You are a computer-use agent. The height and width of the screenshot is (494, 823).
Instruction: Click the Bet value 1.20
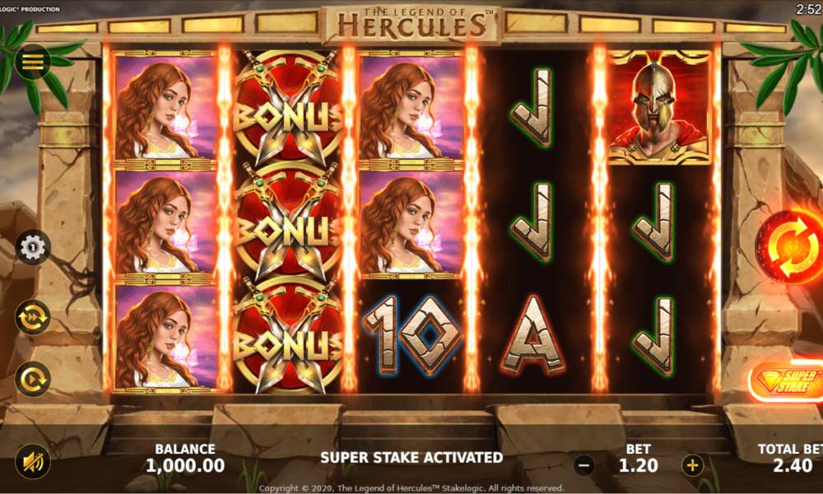(x=639, y=466)
